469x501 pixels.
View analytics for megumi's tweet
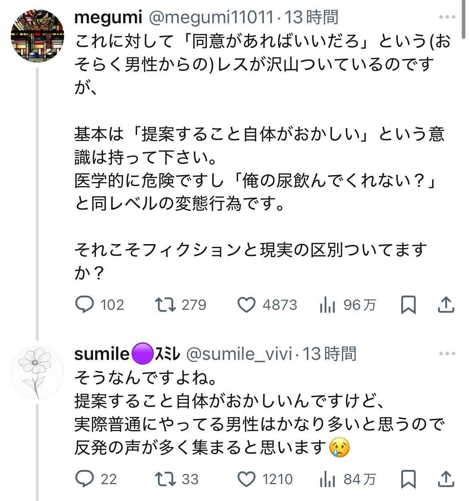tap(327, 305)
